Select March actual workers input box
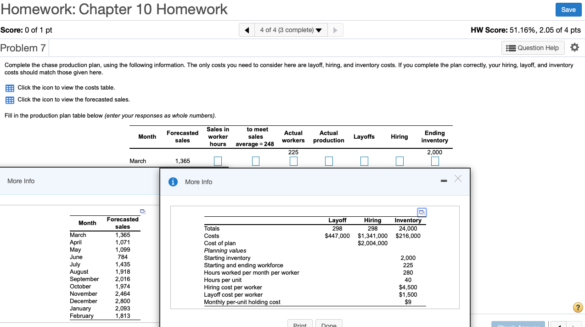Image resolution: width=585 pixels, height=327 pixels. pyautogui.click(x=293, y=161)
